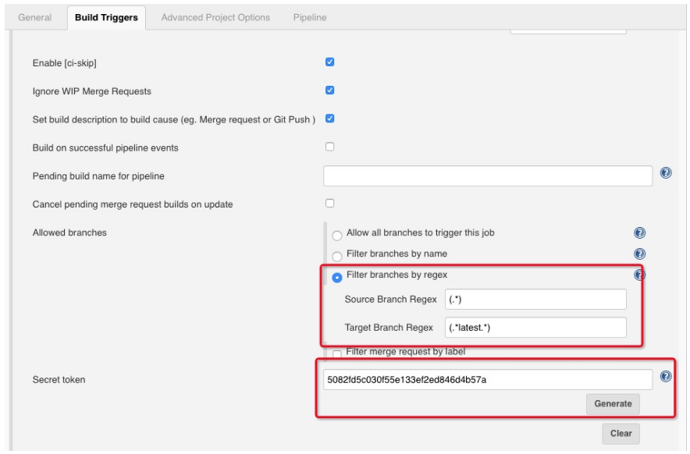Click the Clear button
690x454 pixels.
621,433
